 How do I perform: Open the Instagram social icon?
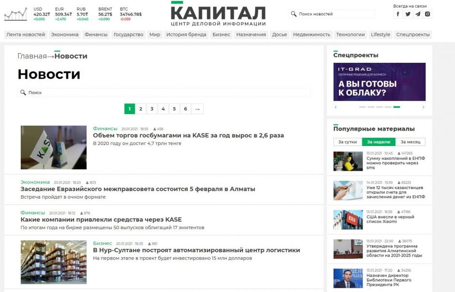(x=427, y=14)
